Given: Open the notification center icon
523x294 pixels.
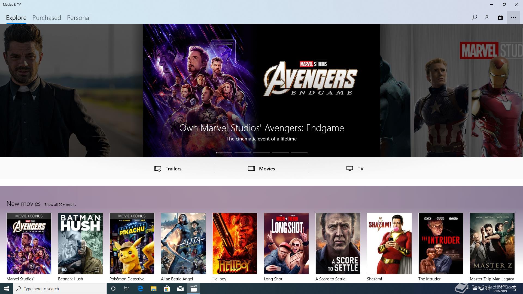Looking at the screenshot, I should (x=514, y=289).
